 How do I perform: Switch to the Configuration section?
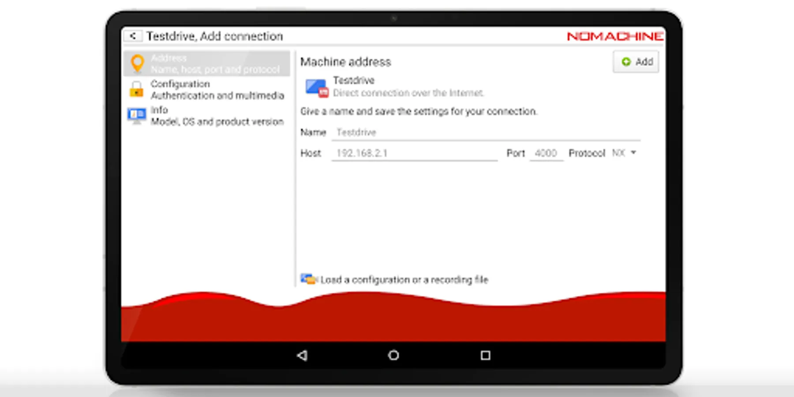coord(207,90)
